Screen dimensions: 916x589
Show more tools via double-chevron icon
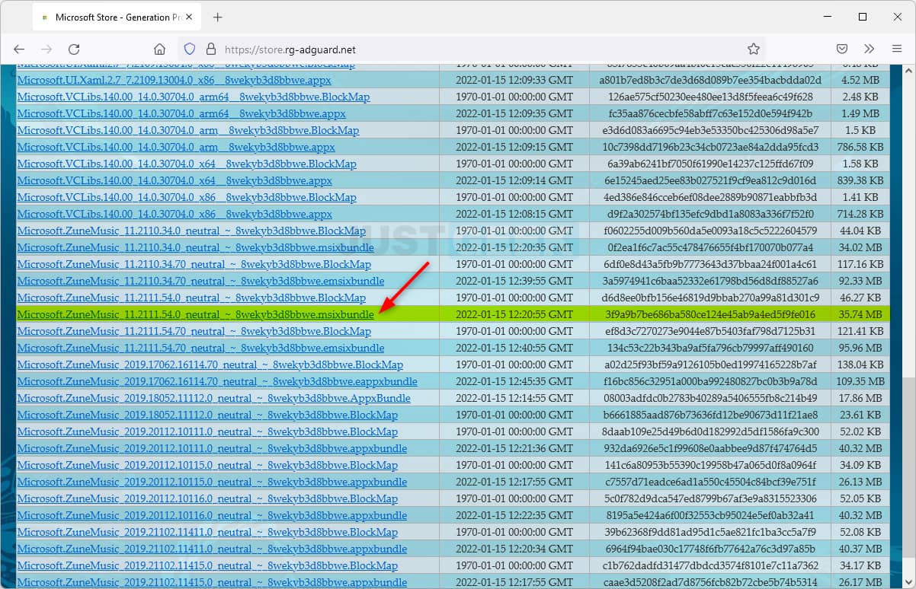tap(870, 49)
